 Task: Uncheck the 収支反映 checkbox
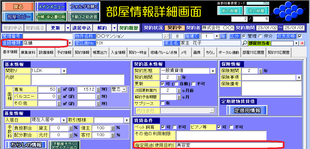point(300,36)
